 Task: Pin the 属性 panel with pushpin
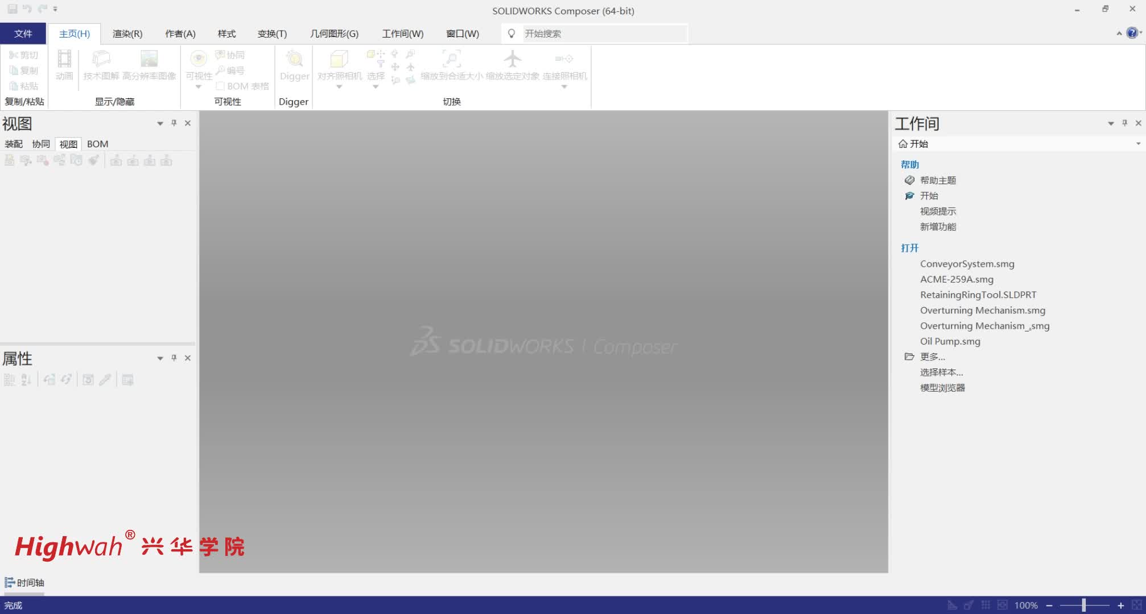[x=174, y=358]
